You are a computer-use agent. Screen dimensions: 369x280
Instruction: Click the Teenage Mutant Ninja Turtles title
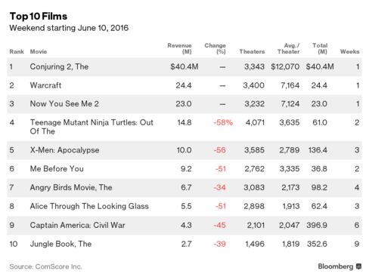[x=91, y=127]
